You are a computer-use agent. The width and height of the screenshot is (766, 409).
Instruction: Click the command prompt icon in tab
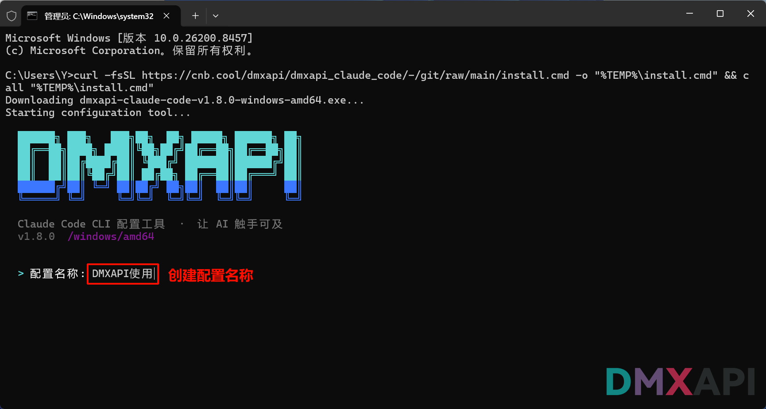pos(32,16)
